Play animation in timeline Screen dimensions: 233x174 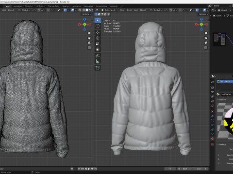89,169
